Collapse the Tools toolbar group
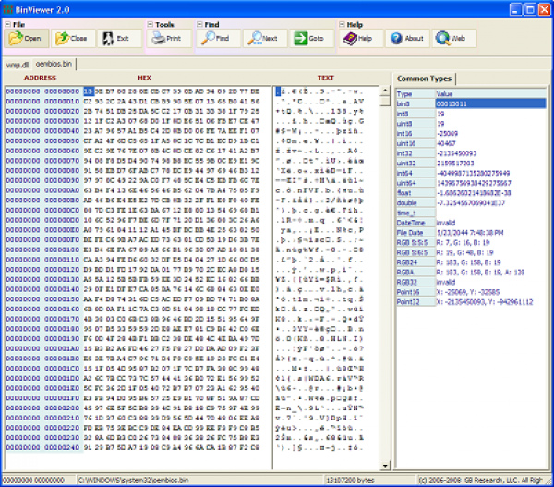Screen dimensions: 554x487 pyautogui.click(x=150, y=24)
